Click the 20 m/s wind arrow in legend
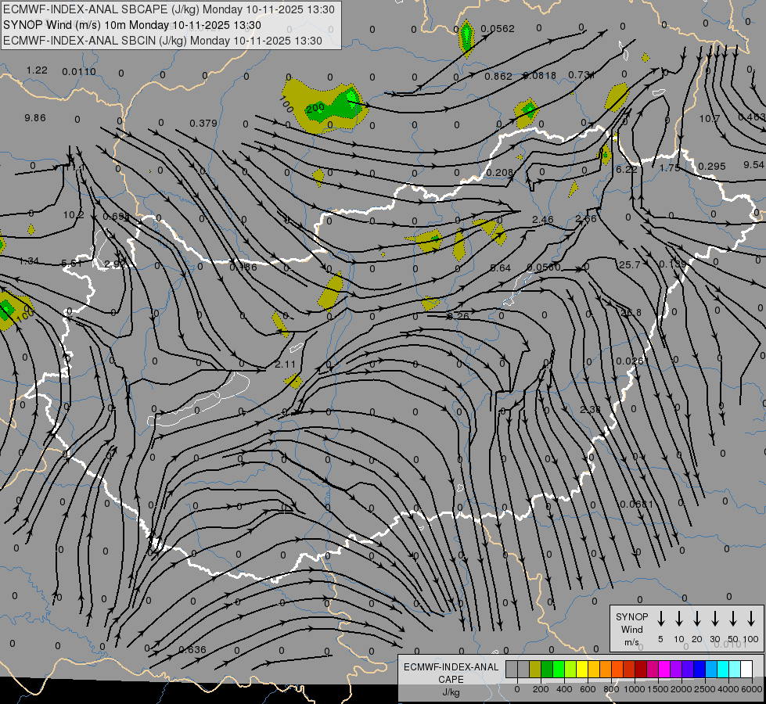The height and width of the screenshot is (704, 766). pos(697,619)
